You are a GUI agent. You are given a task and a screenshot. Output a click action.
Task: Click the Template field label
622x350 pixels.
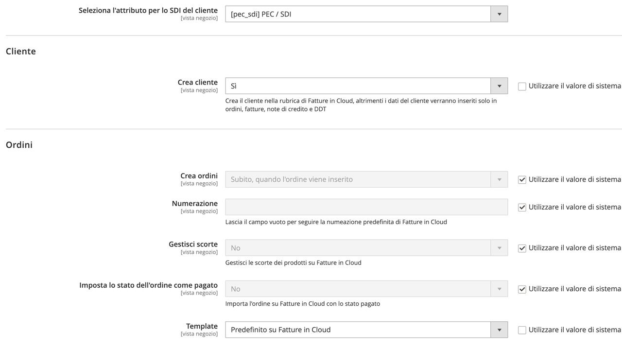point(202,326)
